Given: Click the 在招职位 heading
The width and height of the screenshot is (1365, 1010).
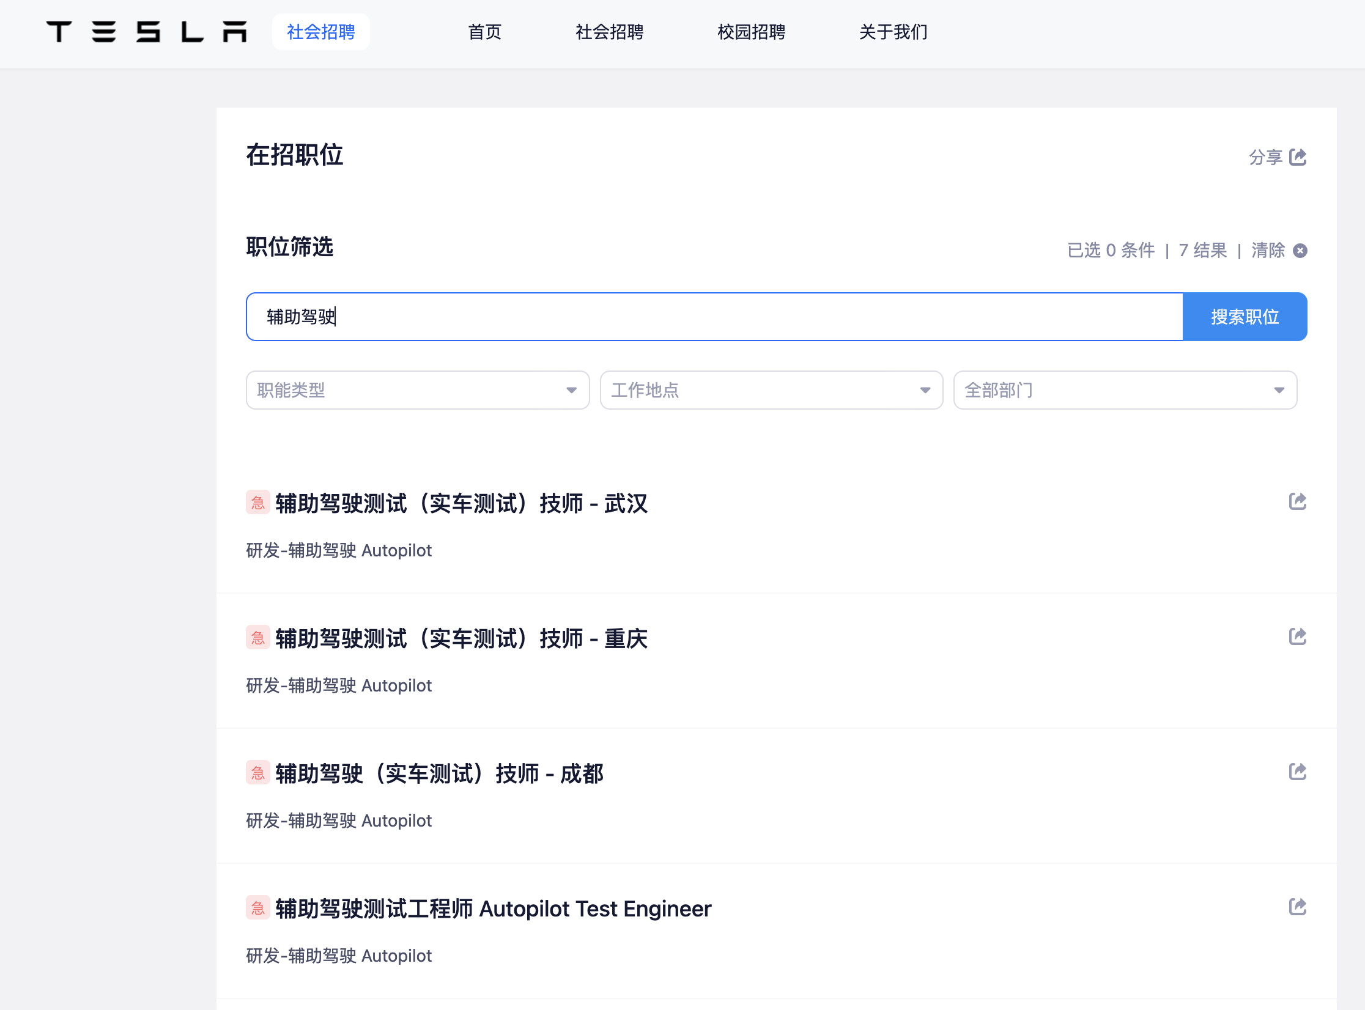Looking at the screenshot, I should click(295, 155).
